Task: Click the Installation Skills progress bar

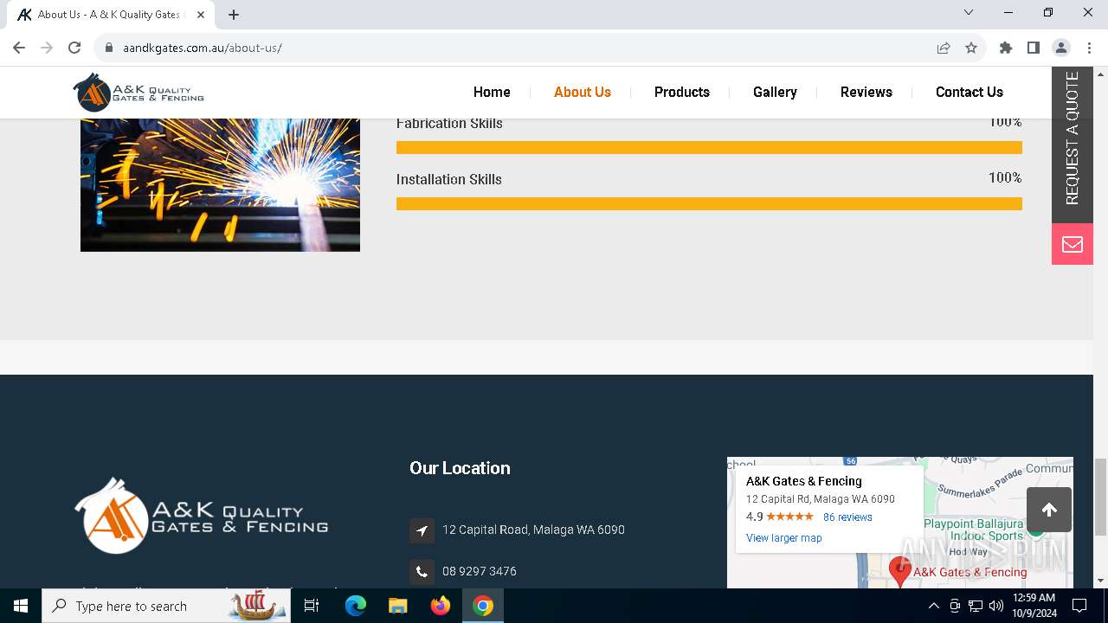Action: 709,204
